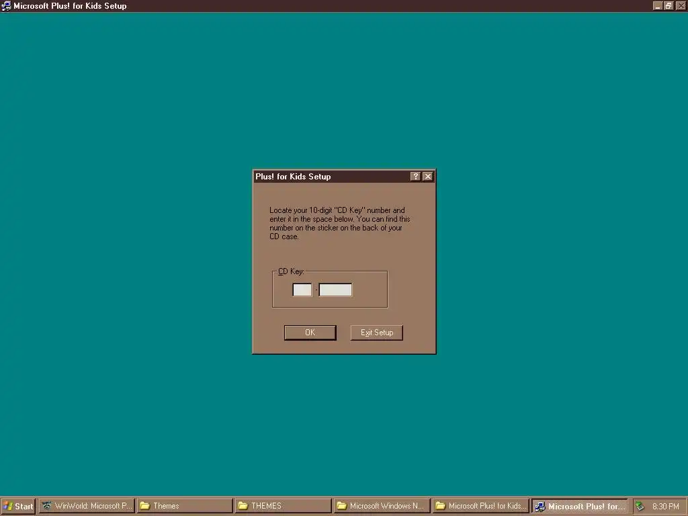Screen dimensions: 688x516
Task: Select active Microsoft Plus! for... setup taskbar button
Action: (x=580, y=506)
